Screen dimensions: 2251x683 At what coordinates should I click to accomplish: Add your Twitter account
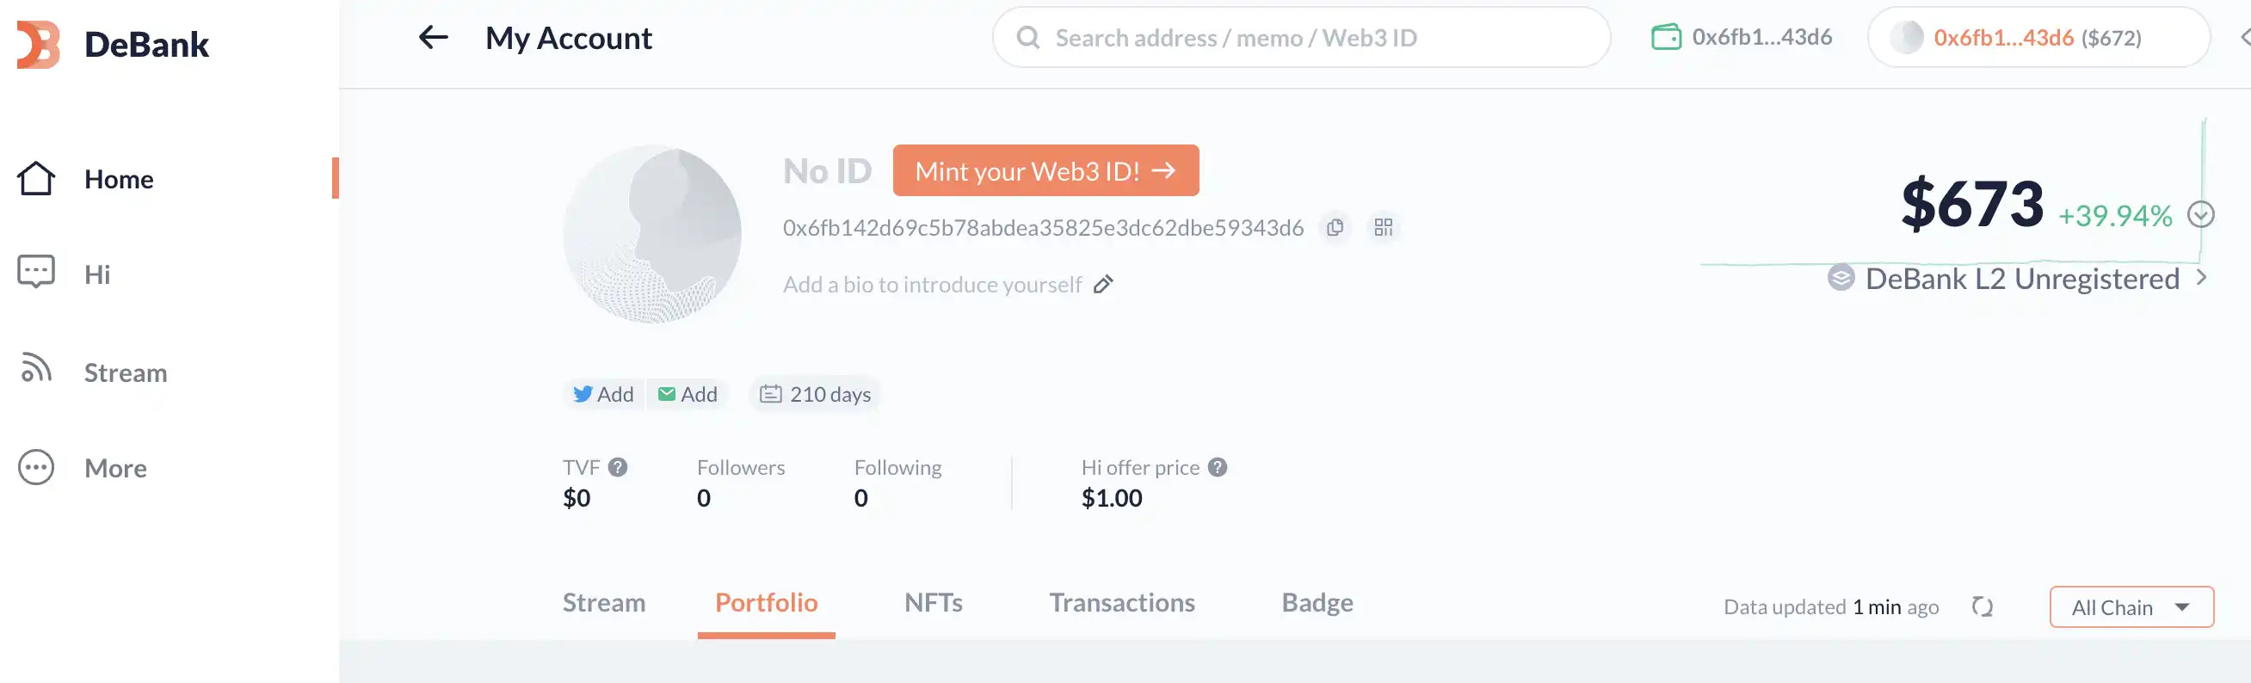603,394
